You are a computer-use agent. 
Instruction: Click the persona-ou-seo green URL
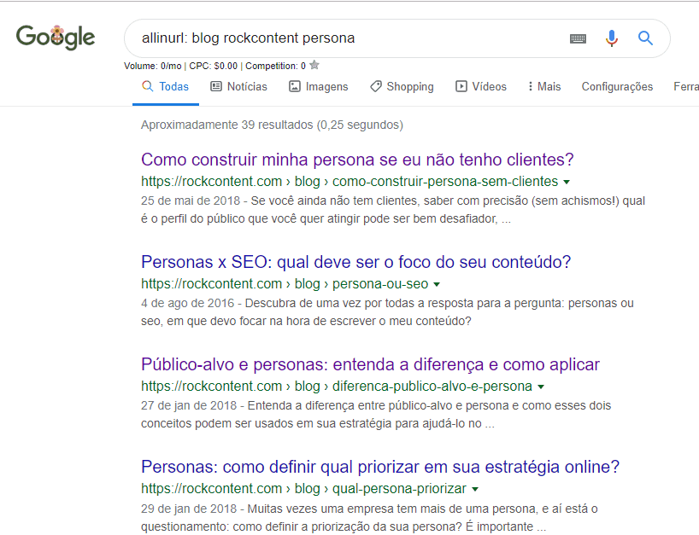pyautogui.click(x=285, y=284)
